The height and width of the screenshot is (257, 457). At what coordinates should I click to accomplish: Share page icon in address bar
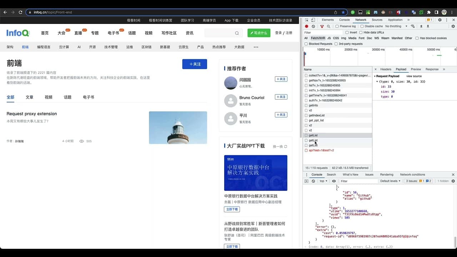coord(336,12)
